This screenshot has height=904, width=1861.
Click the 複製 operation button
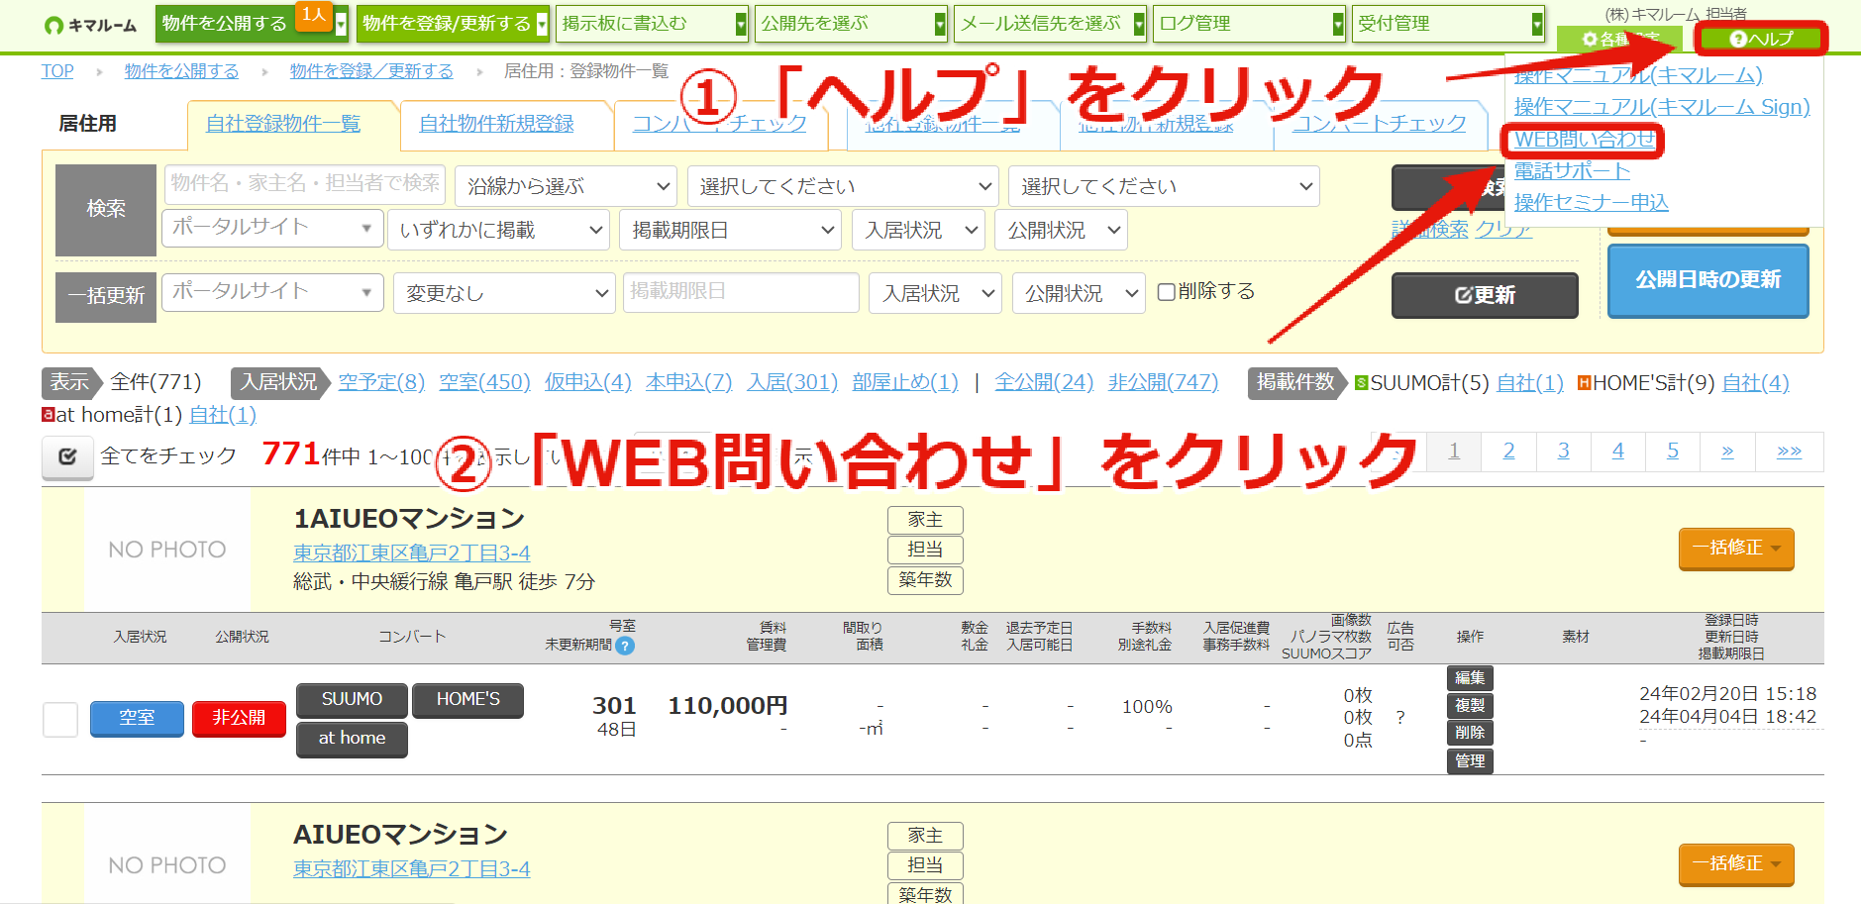[x=1470, y=706]
